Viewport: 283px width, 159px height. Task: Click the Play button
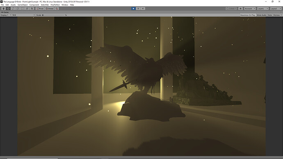click(133, 9)
